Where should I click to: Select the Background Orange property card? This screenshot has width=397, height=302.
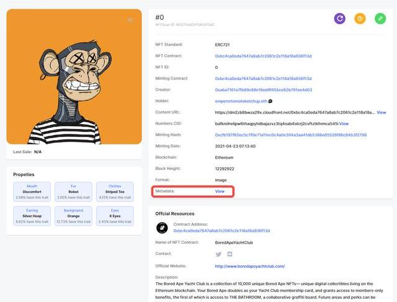click(x=73, y=216)
